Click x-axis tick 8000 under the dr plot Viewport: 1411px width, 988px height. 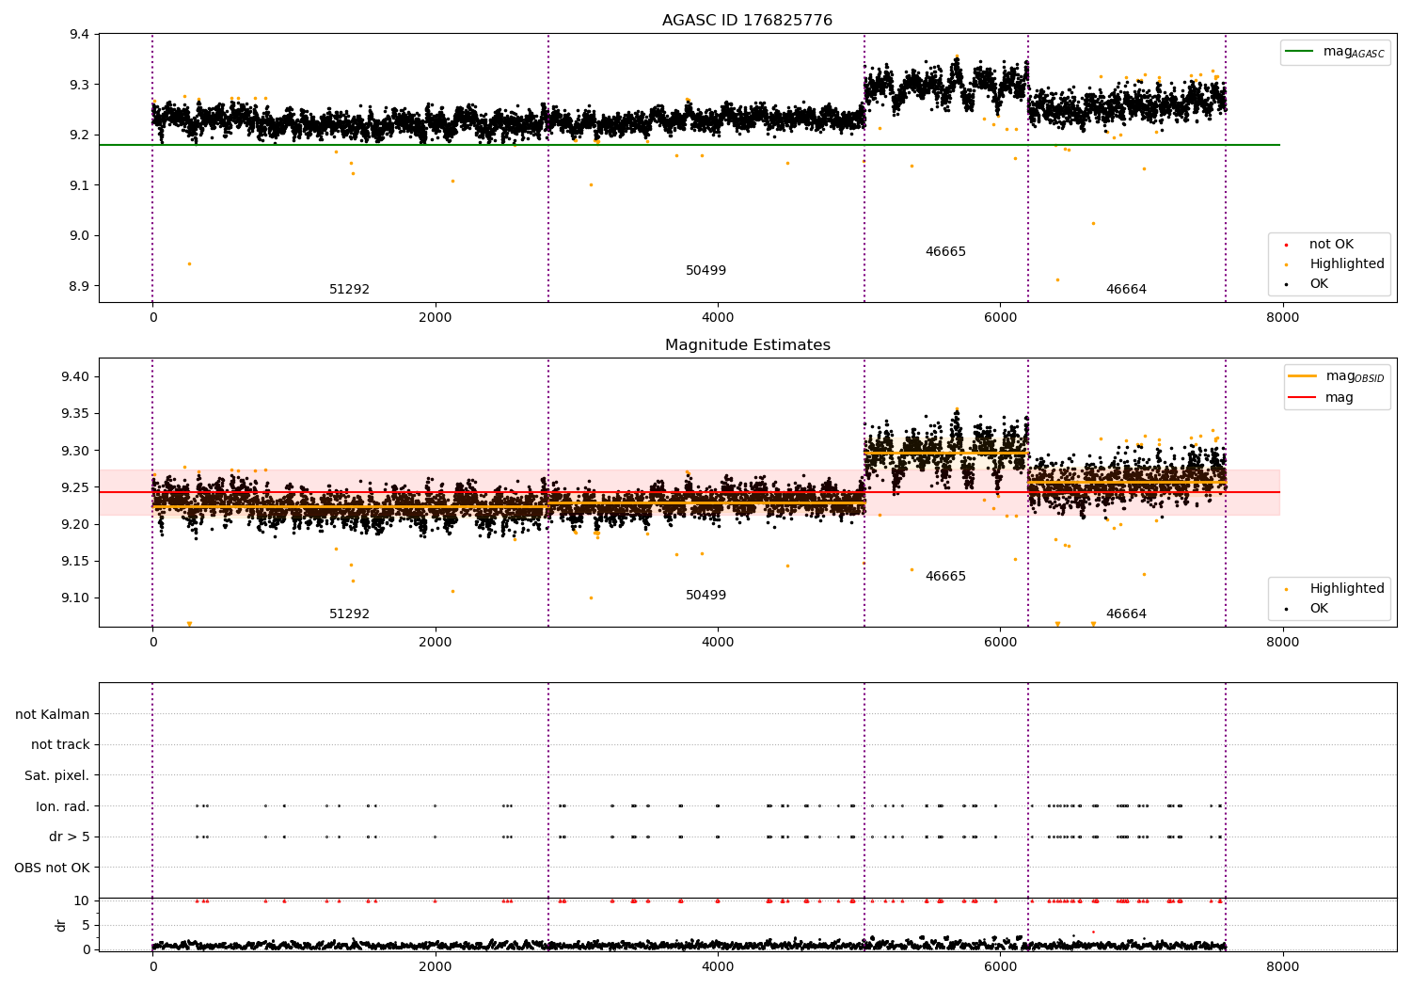[x=1283, y=966]
